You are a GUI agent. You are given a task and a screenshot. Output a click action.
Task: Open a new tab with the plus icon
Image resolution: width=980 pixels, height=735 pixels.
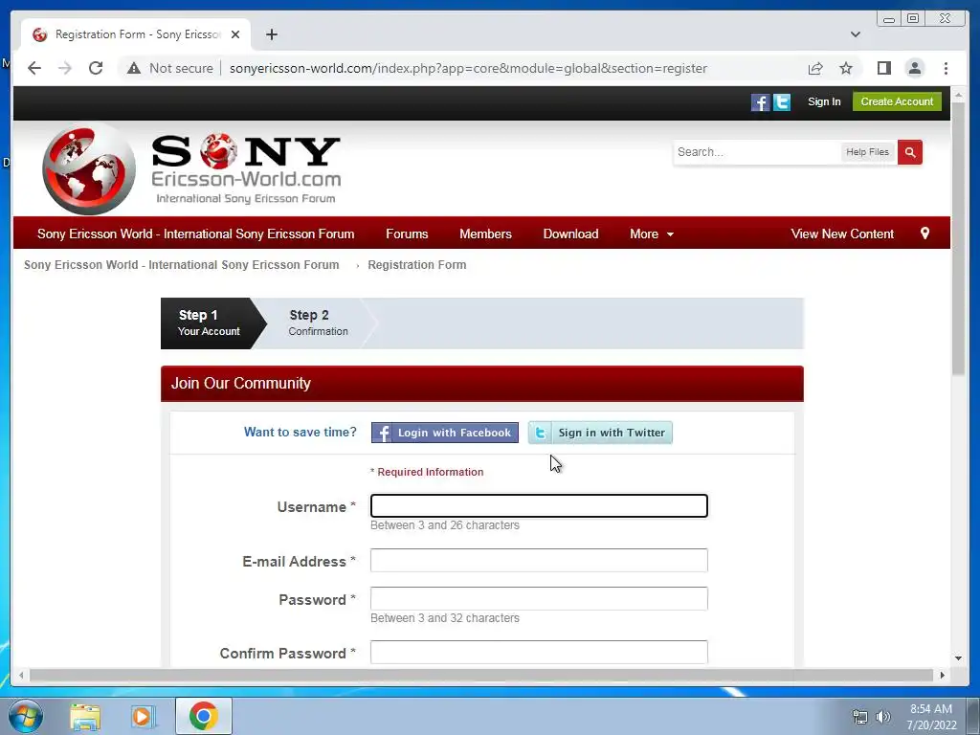271,34
